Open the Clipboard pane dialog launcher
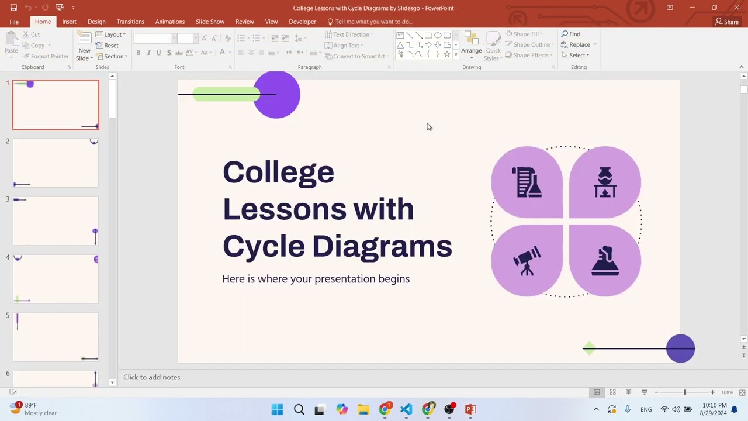This screenshot has width=748, height=421. (x=69, y=67)
